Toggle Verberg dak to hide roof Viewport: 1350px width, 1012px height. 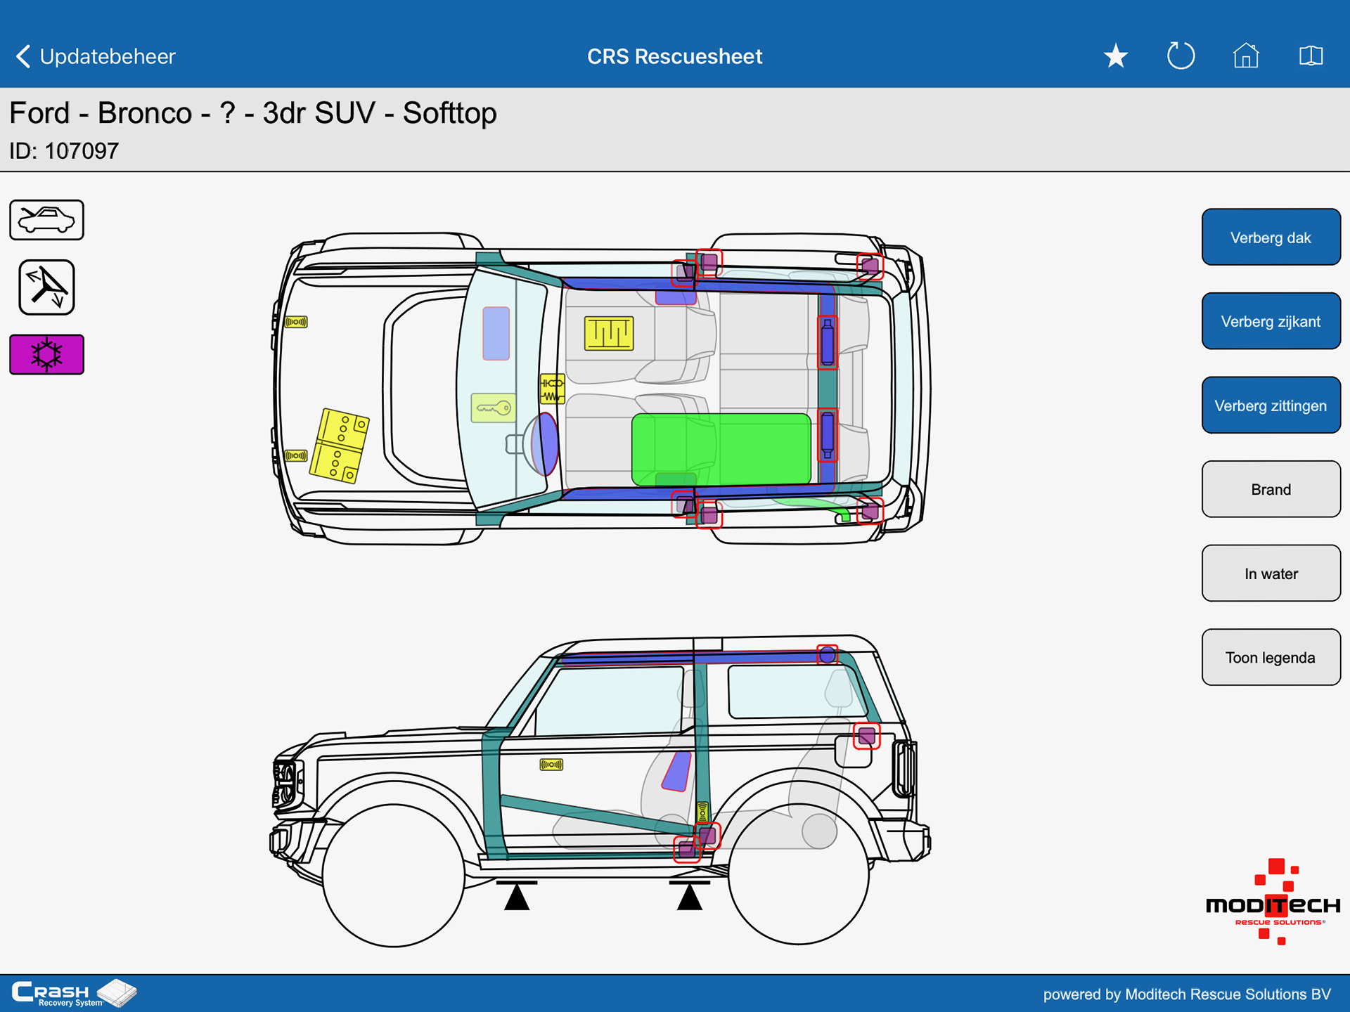pyautogui.click(x=1271, y=238)
